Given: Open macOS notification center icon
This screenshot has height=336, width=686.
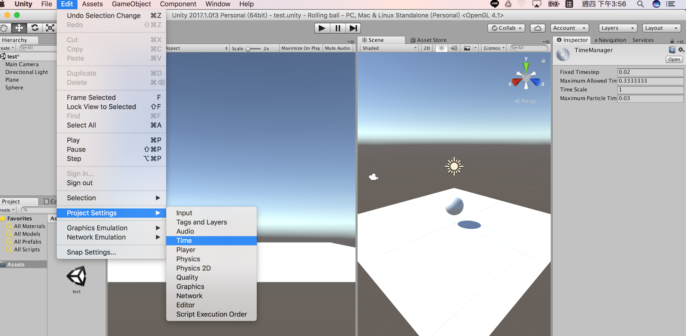Looking at the screenshot, I should click(671, 4).
